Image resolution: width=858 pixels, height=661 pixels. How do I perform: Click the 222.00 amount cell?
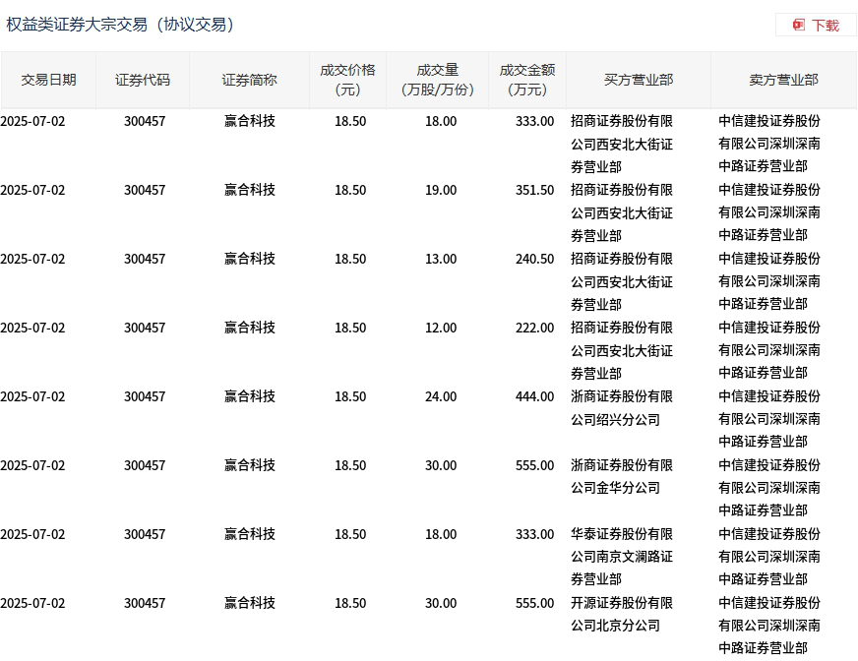tap(534, 328)
